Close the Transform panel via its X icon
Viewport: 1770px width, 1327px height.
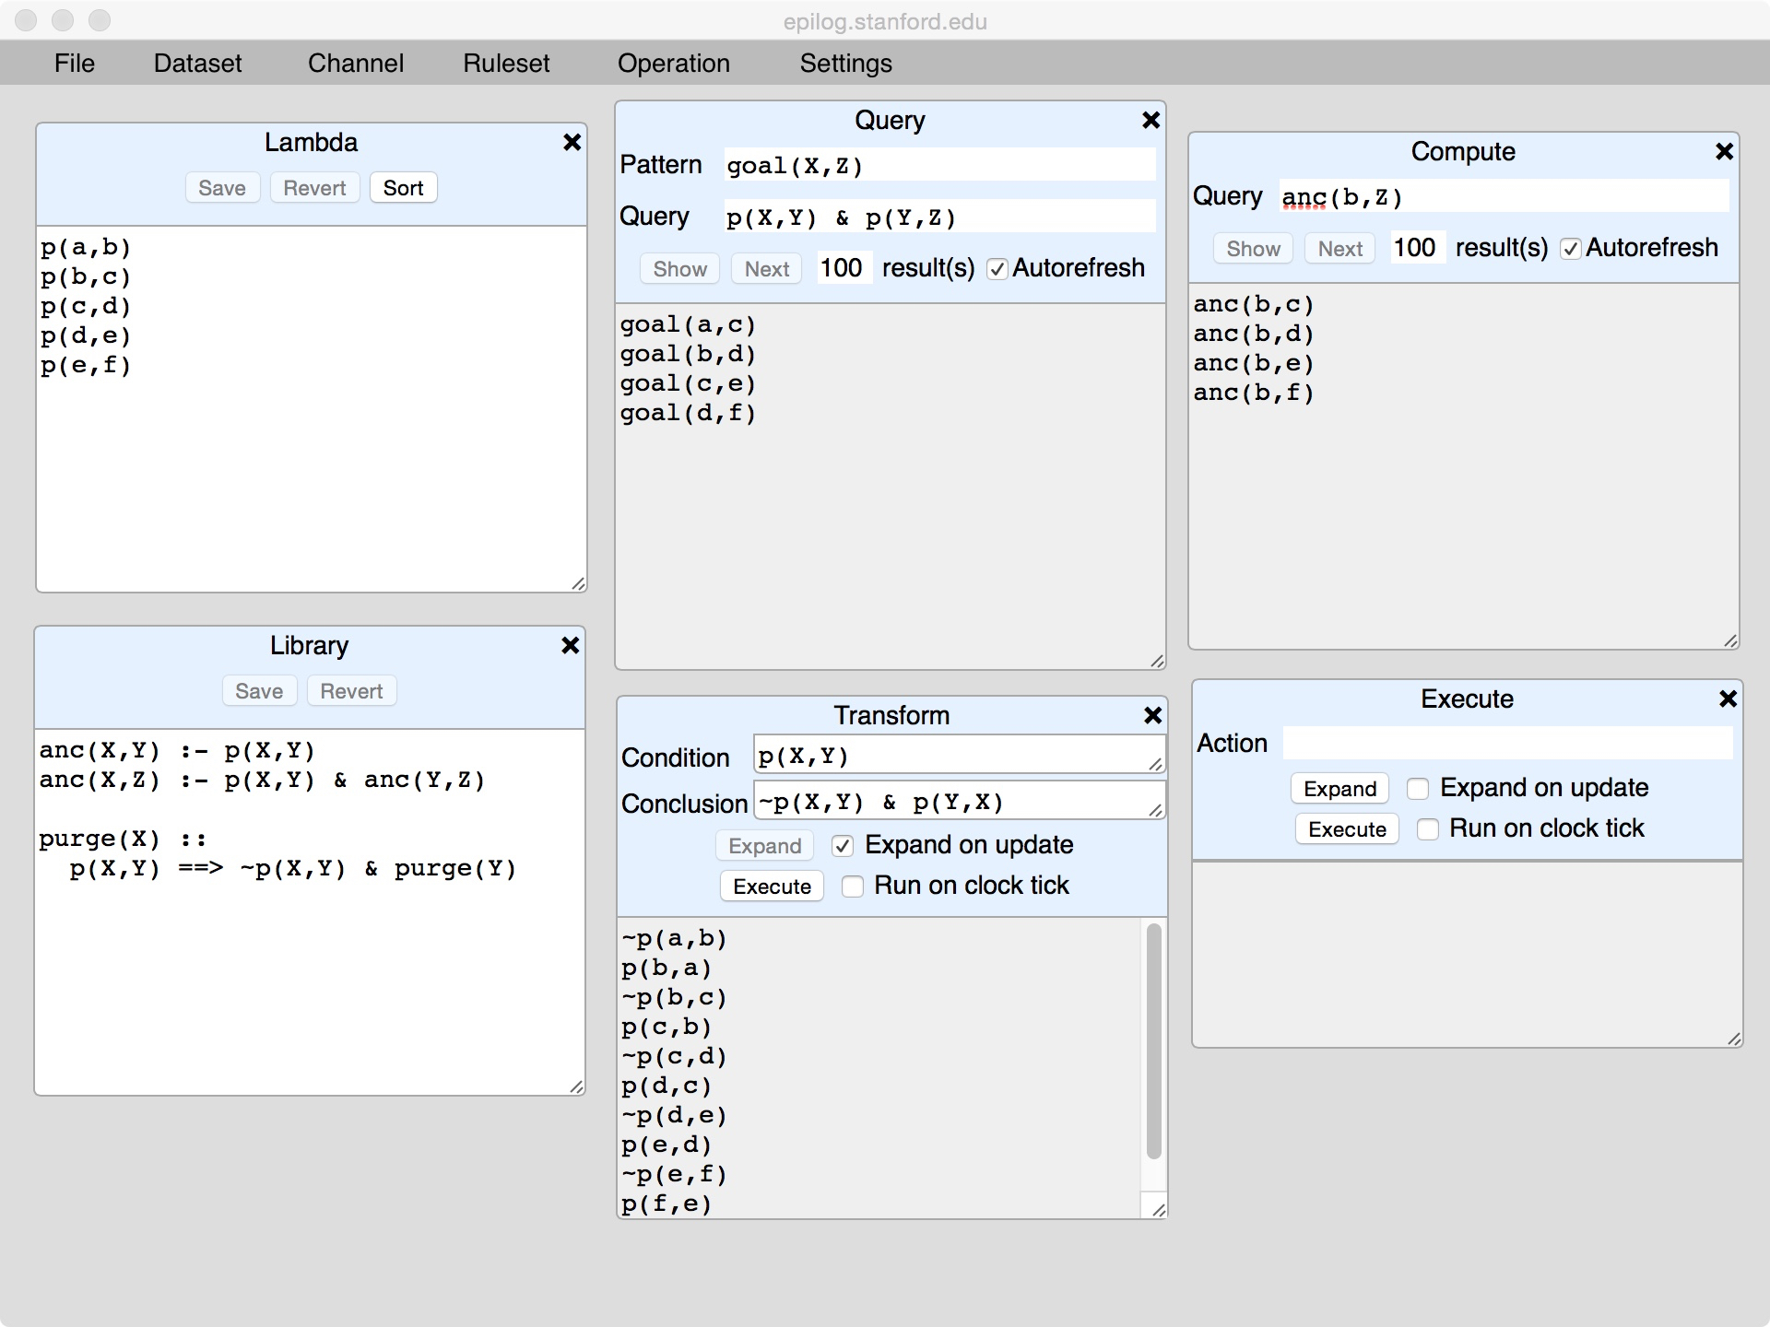tap(1152, 715)
